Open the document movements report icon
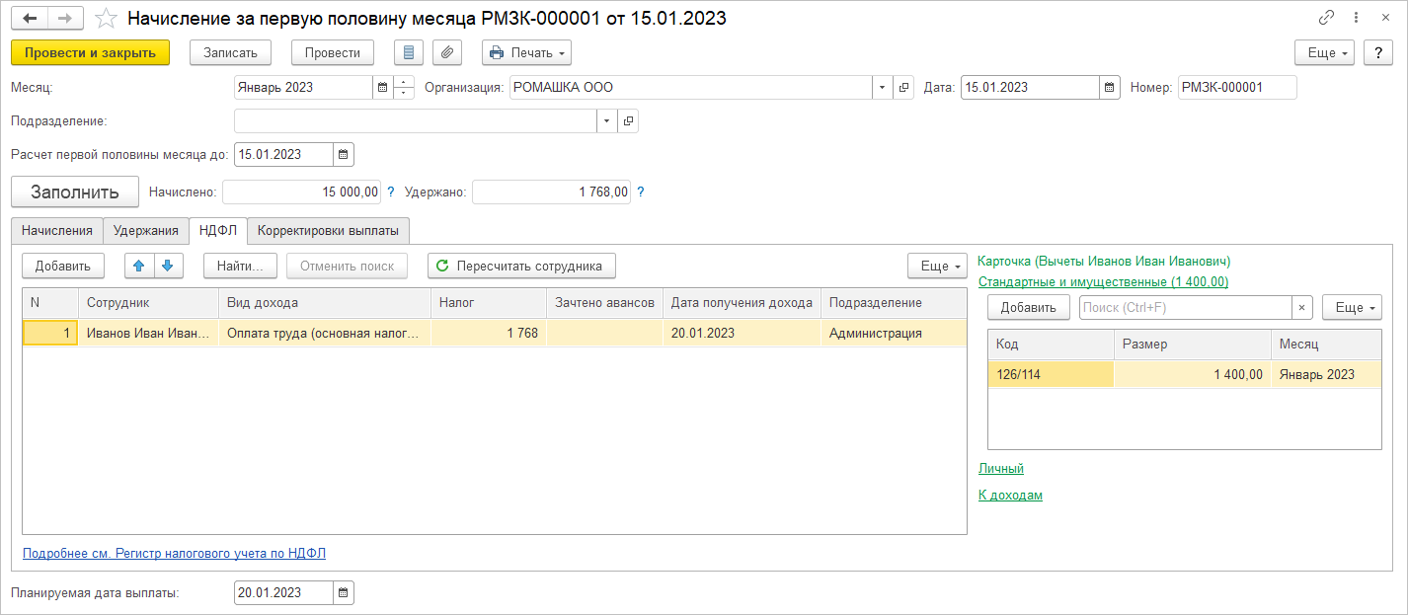The image size is (1408, 615). 409,52
